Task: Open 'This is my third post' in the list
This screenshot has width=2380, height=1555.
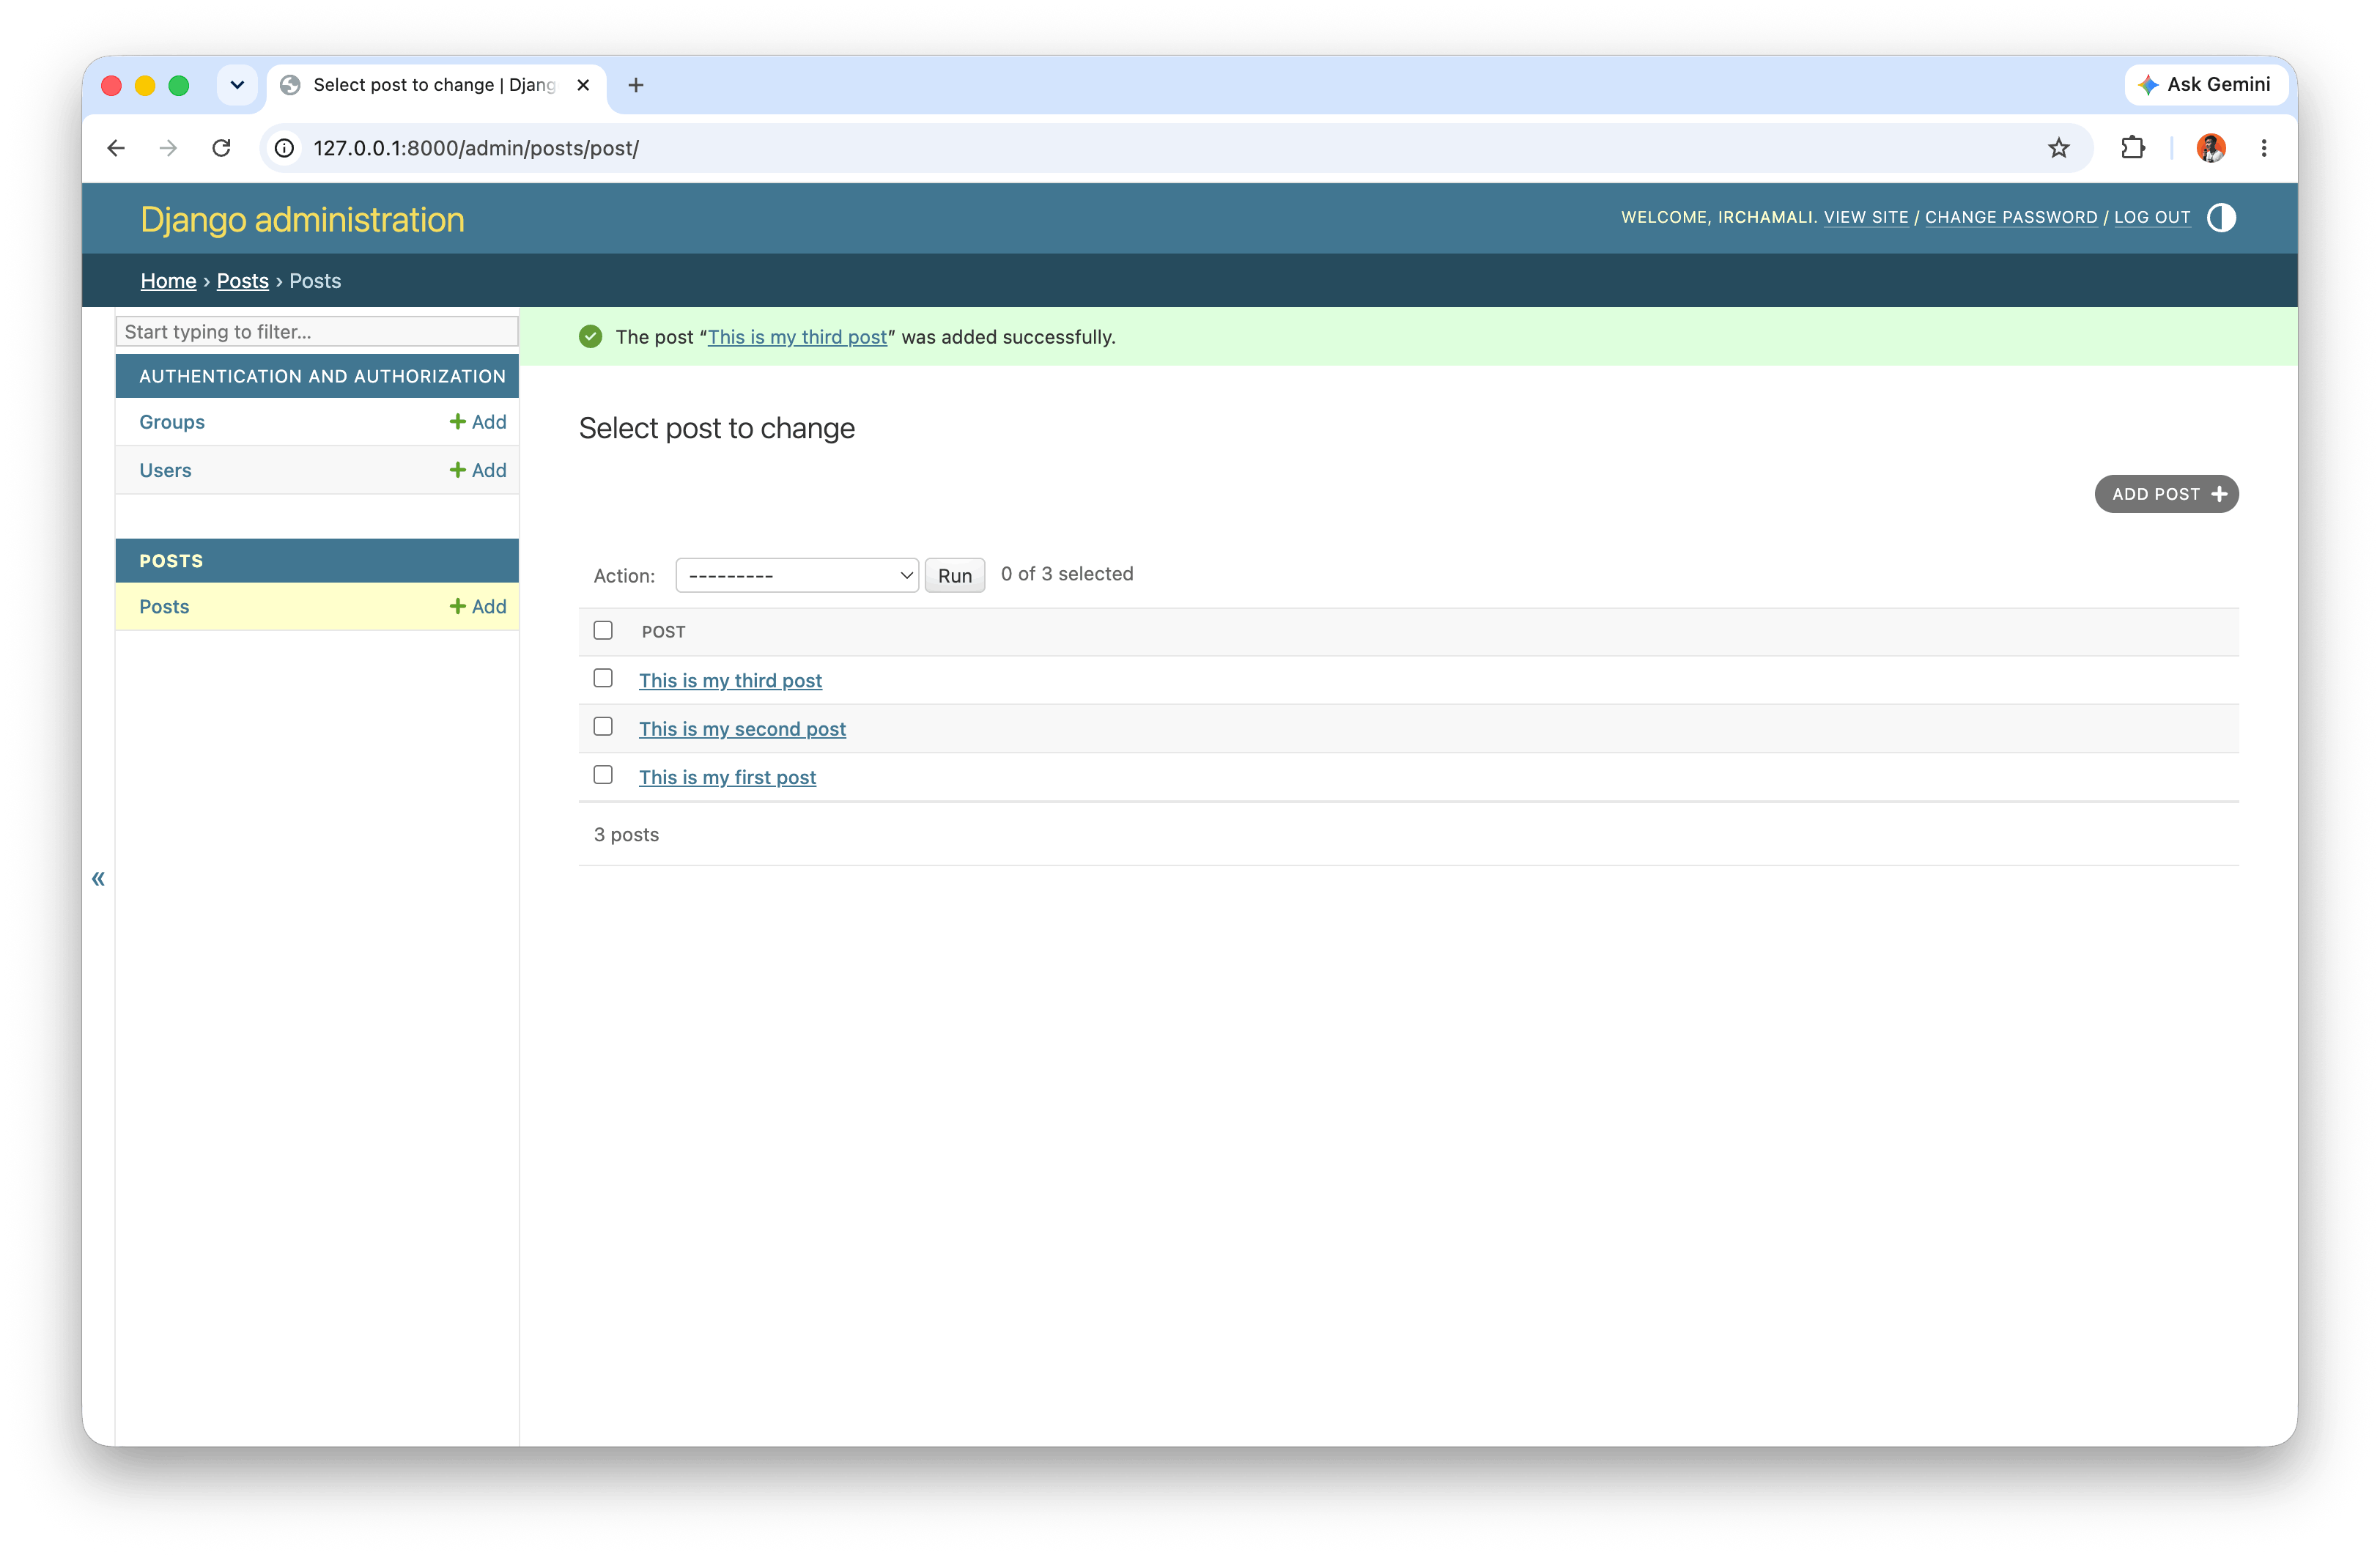Action: tap(730, 680)
